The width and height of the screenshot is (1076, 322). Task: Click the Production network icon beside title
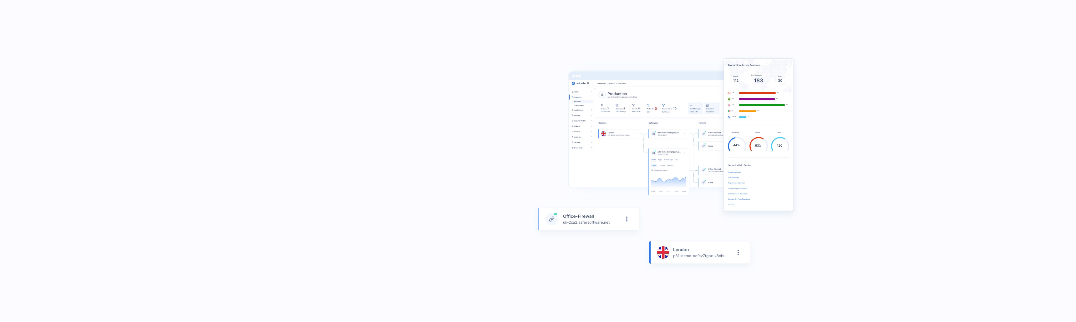click(602, 95)
